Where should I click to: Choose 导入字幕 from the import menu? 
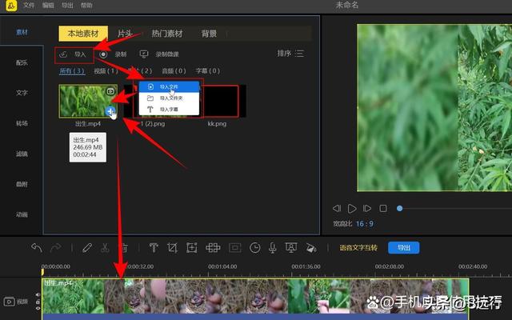pos(169,110)
